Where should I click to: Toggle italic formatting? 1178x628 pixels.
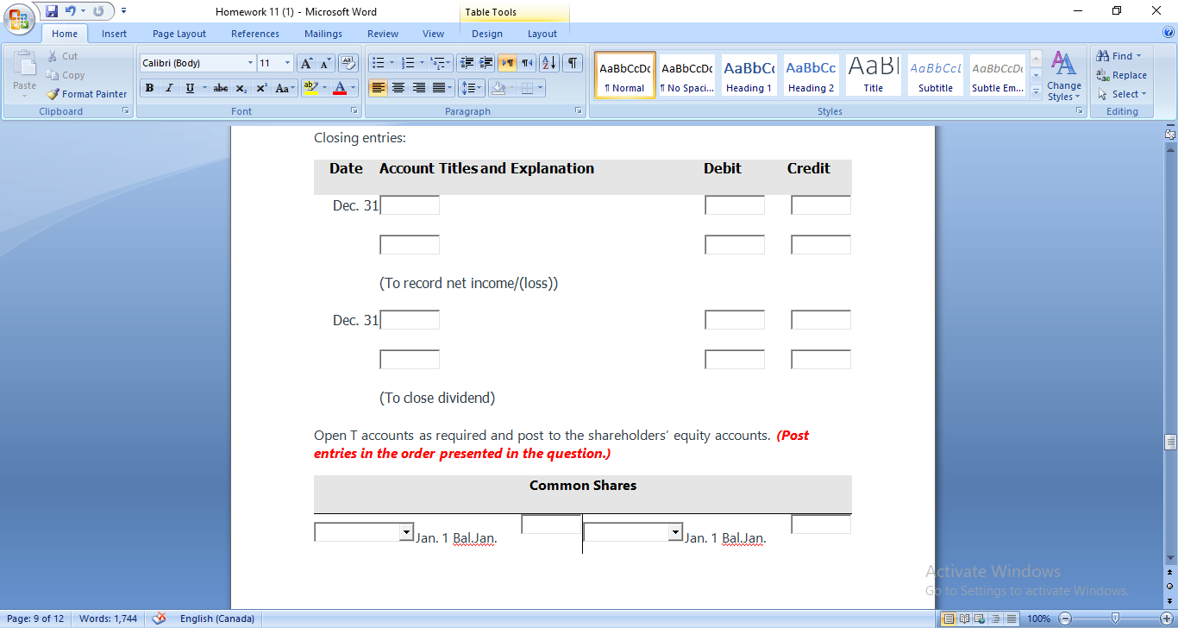click(x=169, y=88)
